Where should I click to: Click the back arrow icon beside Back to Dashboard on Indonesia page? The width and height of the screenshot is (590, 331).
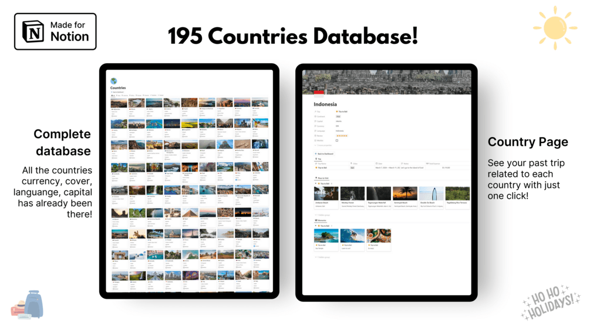pyautogui.click(x=316, y=154)
